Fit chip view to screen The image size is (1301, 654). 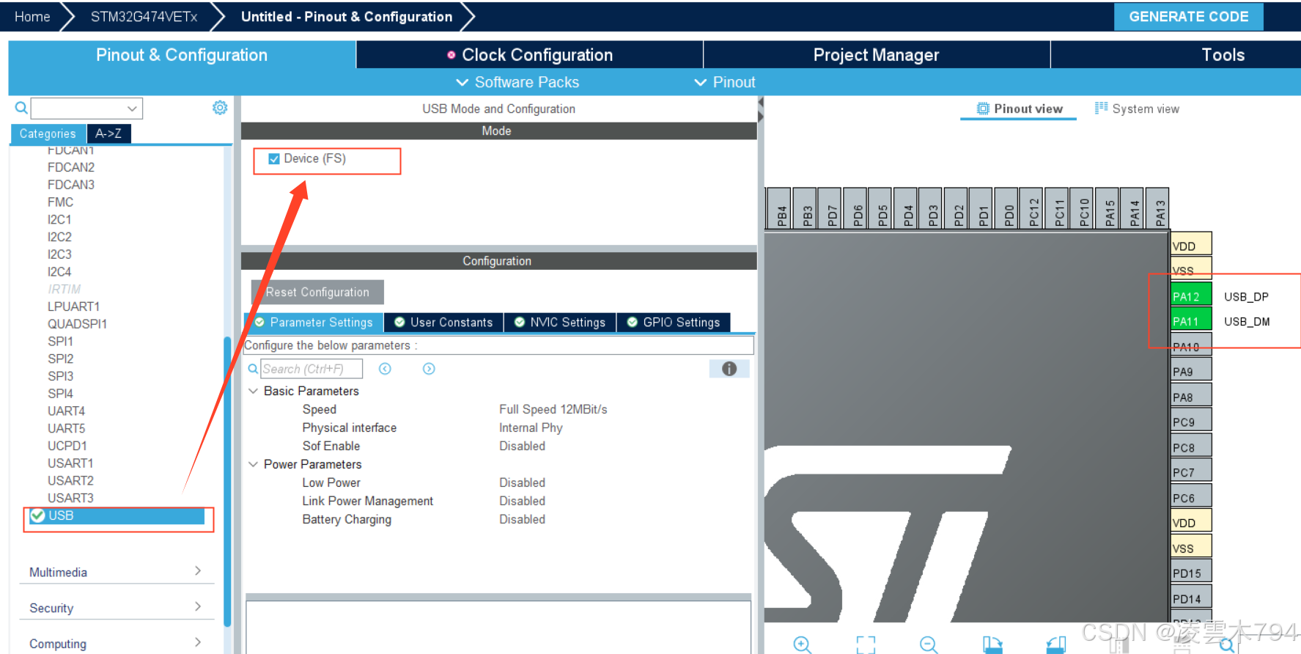coord(866,644)
